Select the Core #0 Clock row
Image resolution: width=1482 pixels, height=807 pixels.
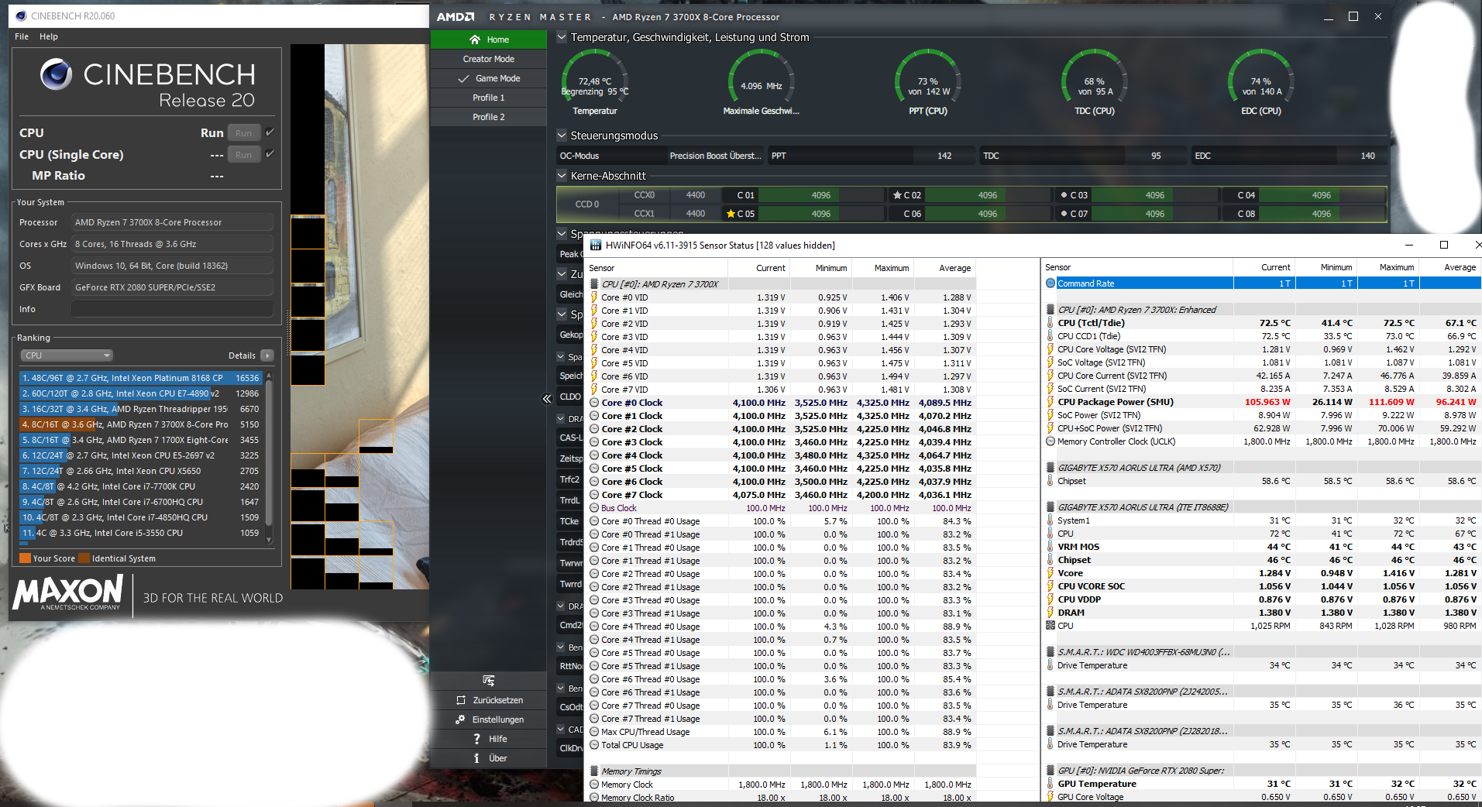781,403
